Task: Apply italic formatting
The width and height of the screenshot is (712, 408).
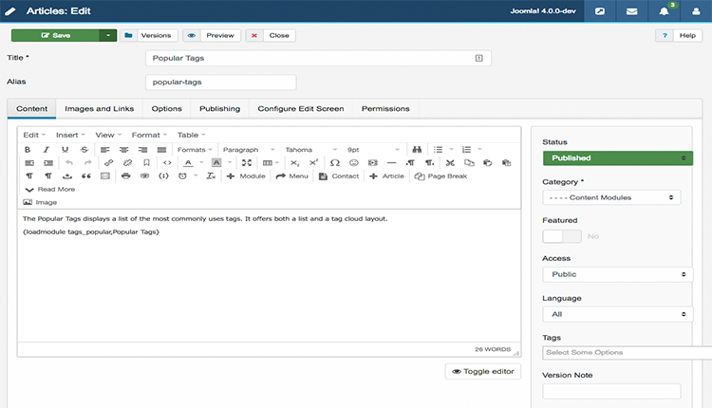Action: [47, 149]
